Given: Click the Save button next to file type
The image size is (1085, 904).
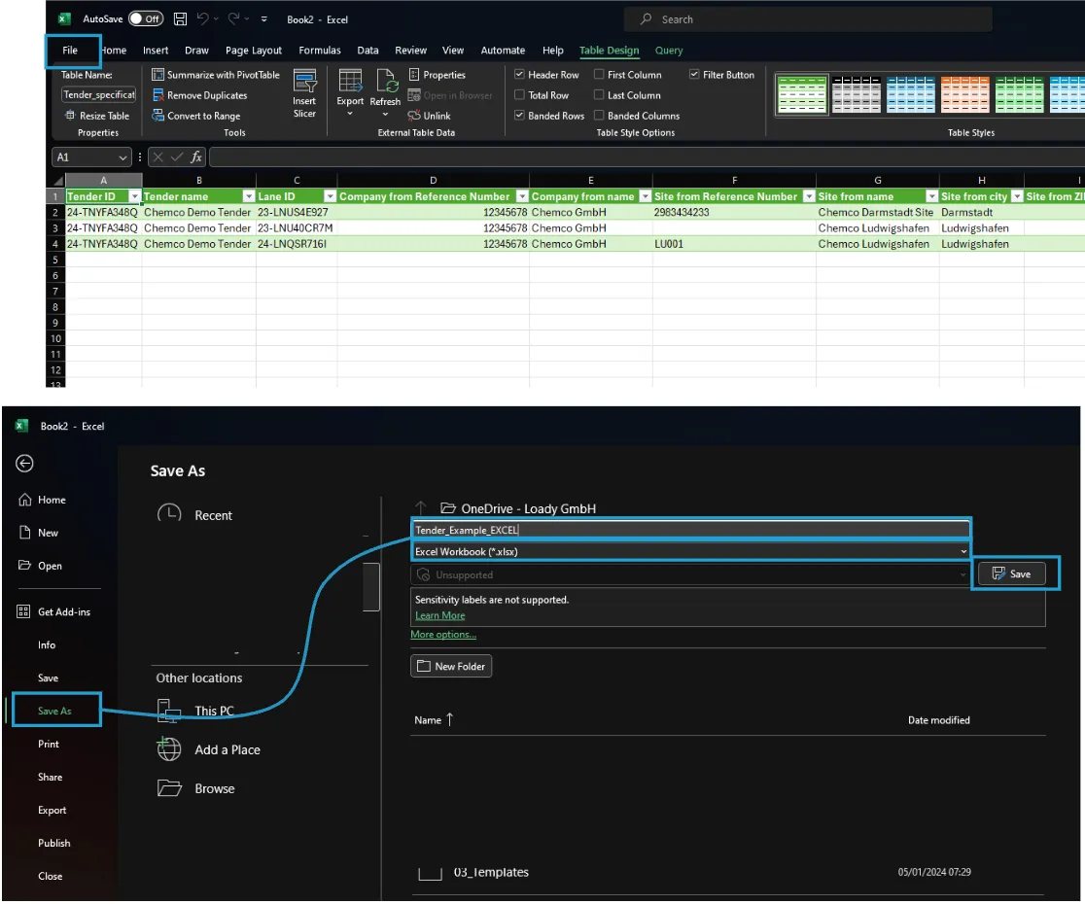Looking at the screenshot, I should pyautogui.click(x=1012, y=574).
